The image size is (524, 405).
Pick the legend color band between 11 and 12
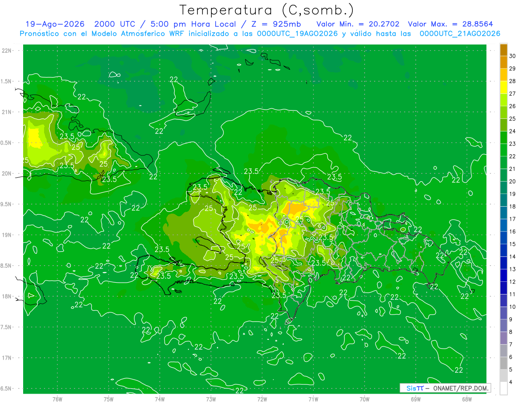(x=503, y=288)
